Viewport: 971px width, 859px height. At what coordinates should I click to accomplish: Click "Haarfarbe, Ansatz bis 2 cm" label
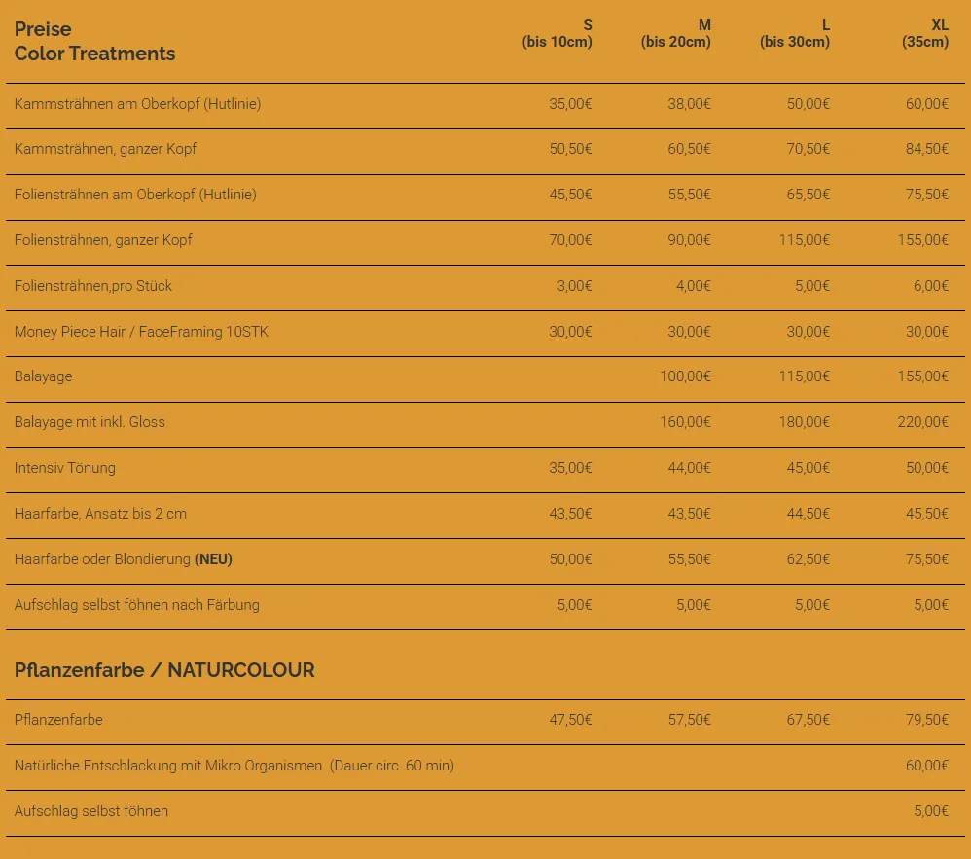100,514
